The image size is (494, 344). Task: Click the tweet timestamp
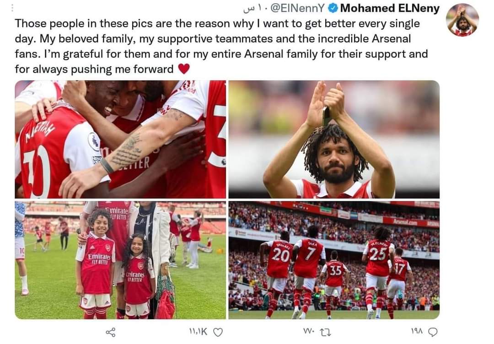point(252,9)
